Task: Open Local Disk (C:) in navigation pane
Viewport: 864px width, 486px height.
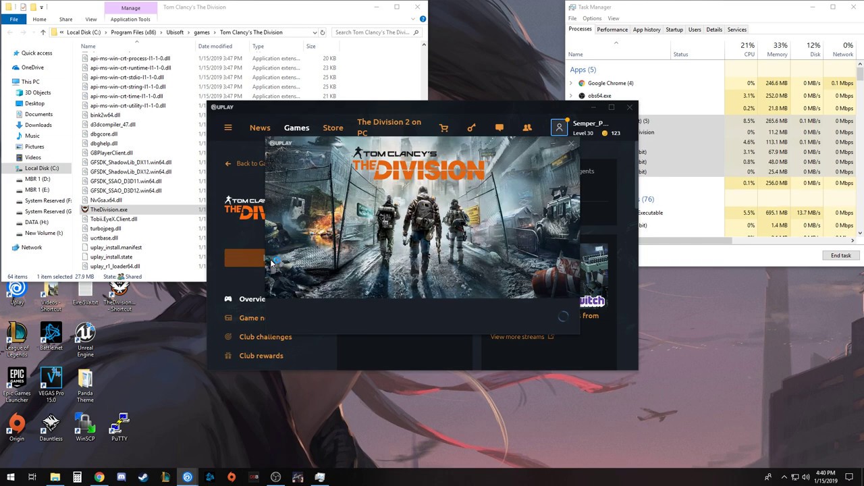Action: [42, 168]
